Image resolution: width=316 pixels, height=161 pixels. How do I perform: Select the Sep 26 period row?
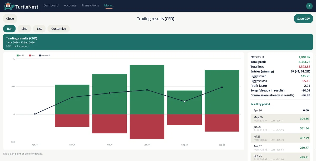280,157
